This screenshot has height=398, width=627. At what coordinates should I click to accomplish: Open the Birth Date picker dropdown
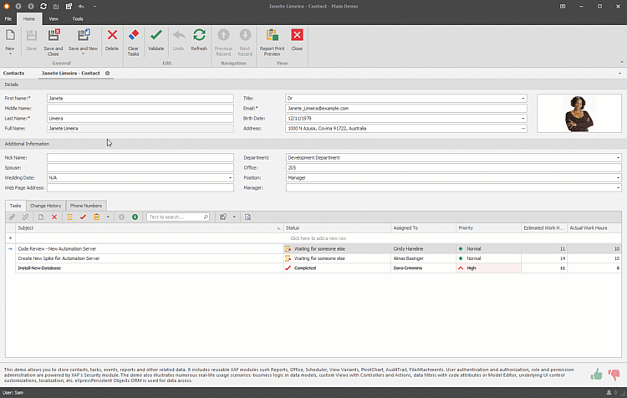[x=523, y=118]
